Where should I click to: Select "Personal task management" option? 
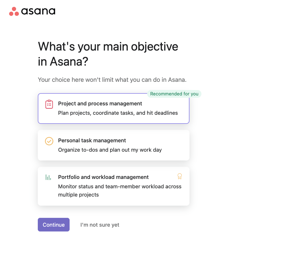(x=114, y=145)
